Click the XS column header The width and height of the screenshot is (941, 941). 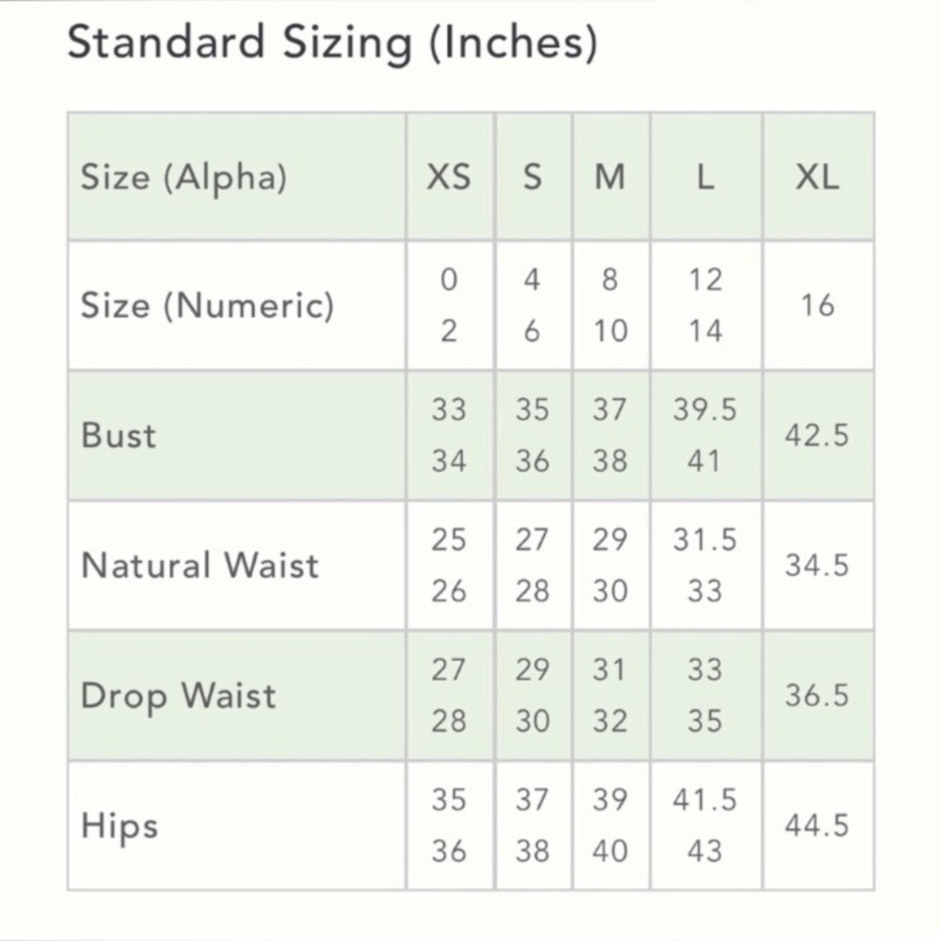[448, 178]
